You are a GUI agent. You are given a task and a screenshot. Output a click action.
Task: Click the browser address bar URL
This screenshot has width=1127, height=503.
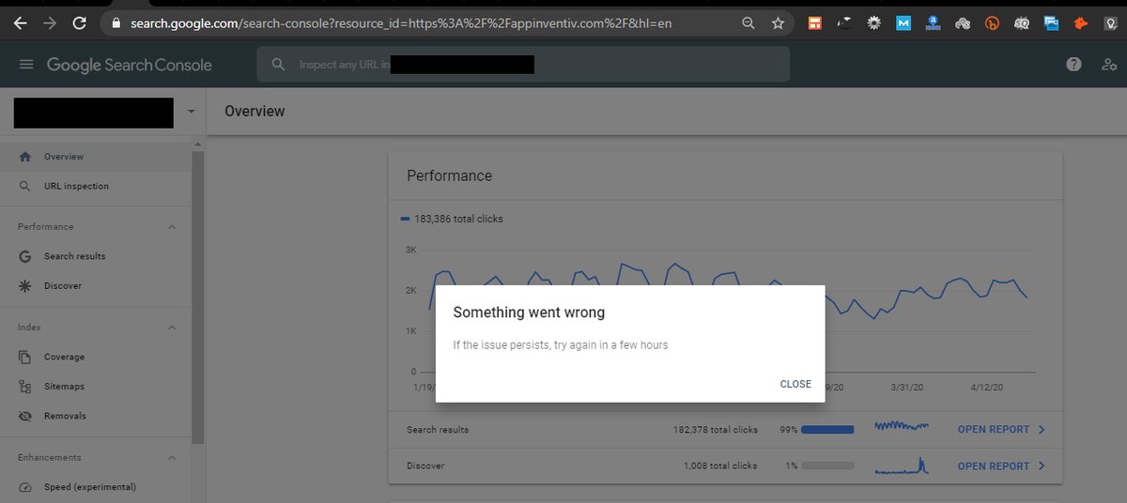click(402, 23)
